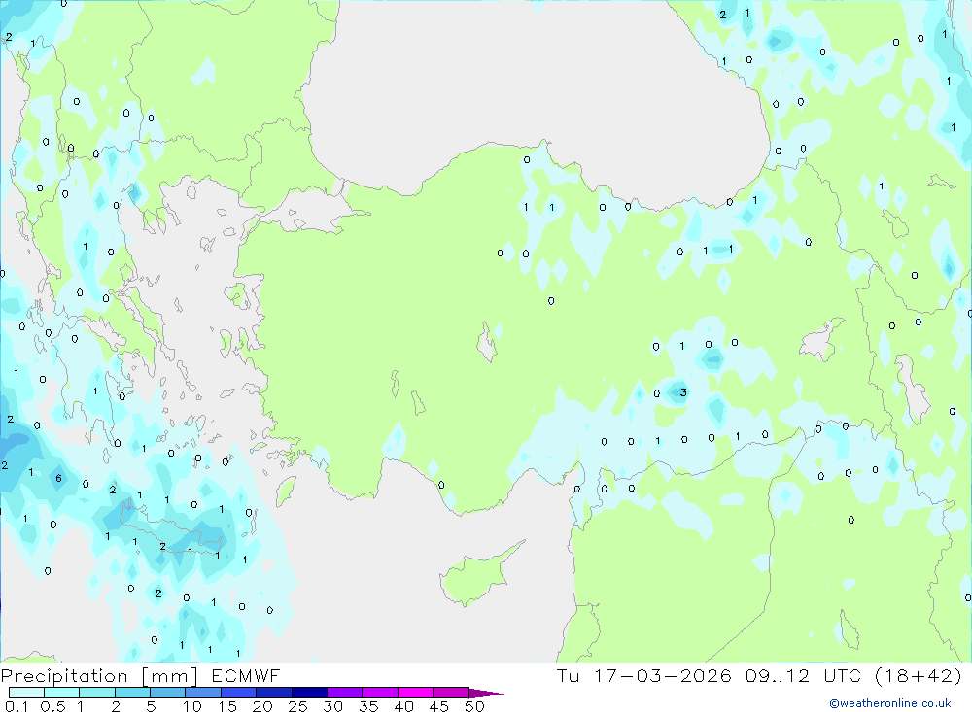972x712 pixels.
Task: Click the legend scale label '50'
Action: [475, 706]
